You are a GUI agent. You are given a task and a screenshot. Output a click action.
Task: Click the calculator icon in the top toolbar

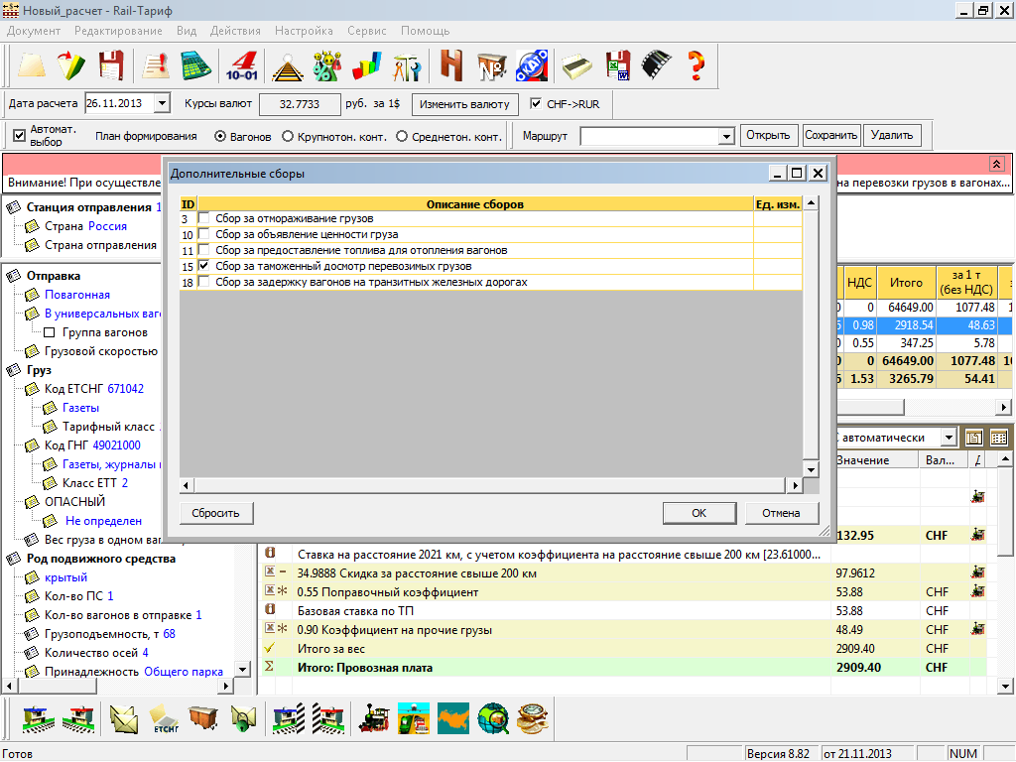196,65
